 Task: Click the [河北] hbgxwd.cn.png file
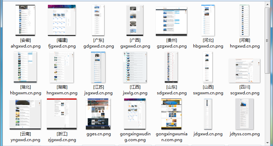(x=208, y=20)
